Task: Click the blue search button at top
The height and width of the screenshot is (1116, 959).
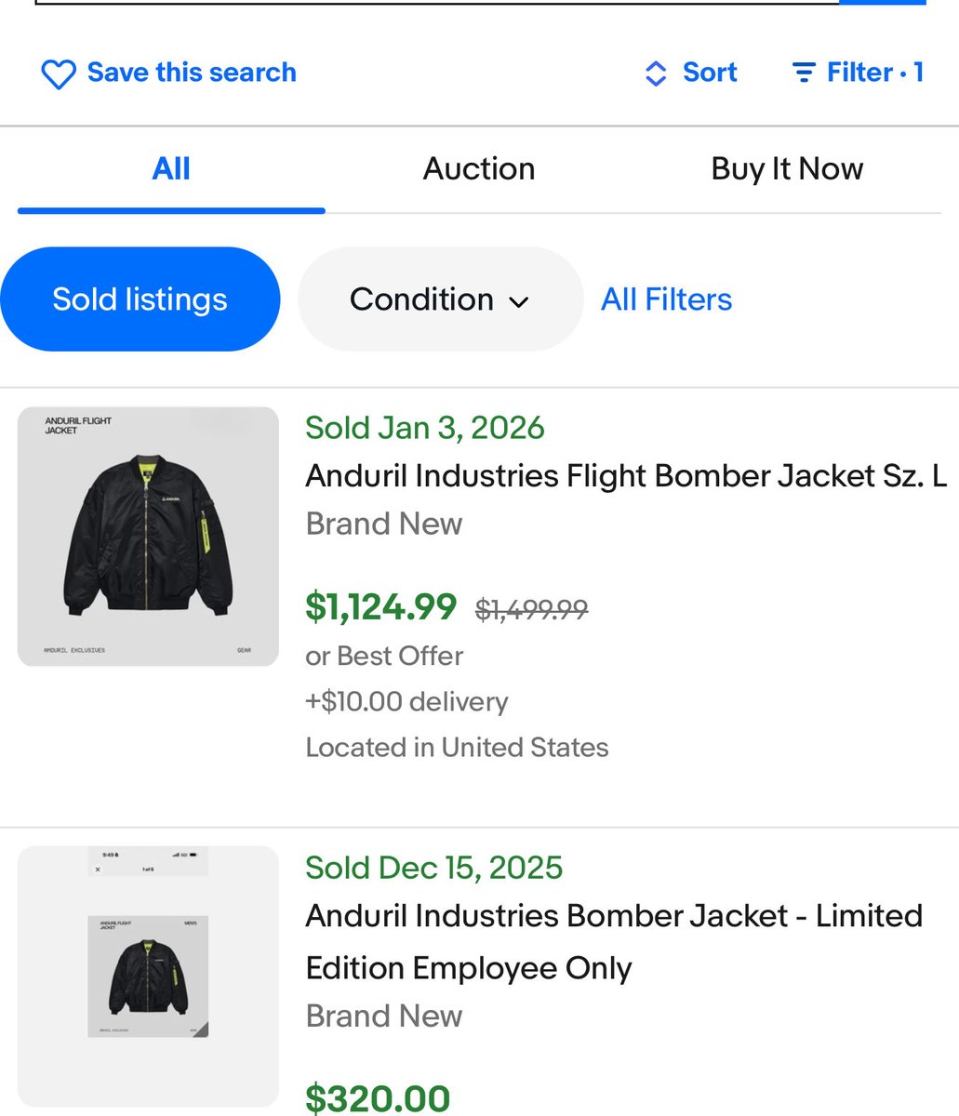Action: [x=882, y=3]
